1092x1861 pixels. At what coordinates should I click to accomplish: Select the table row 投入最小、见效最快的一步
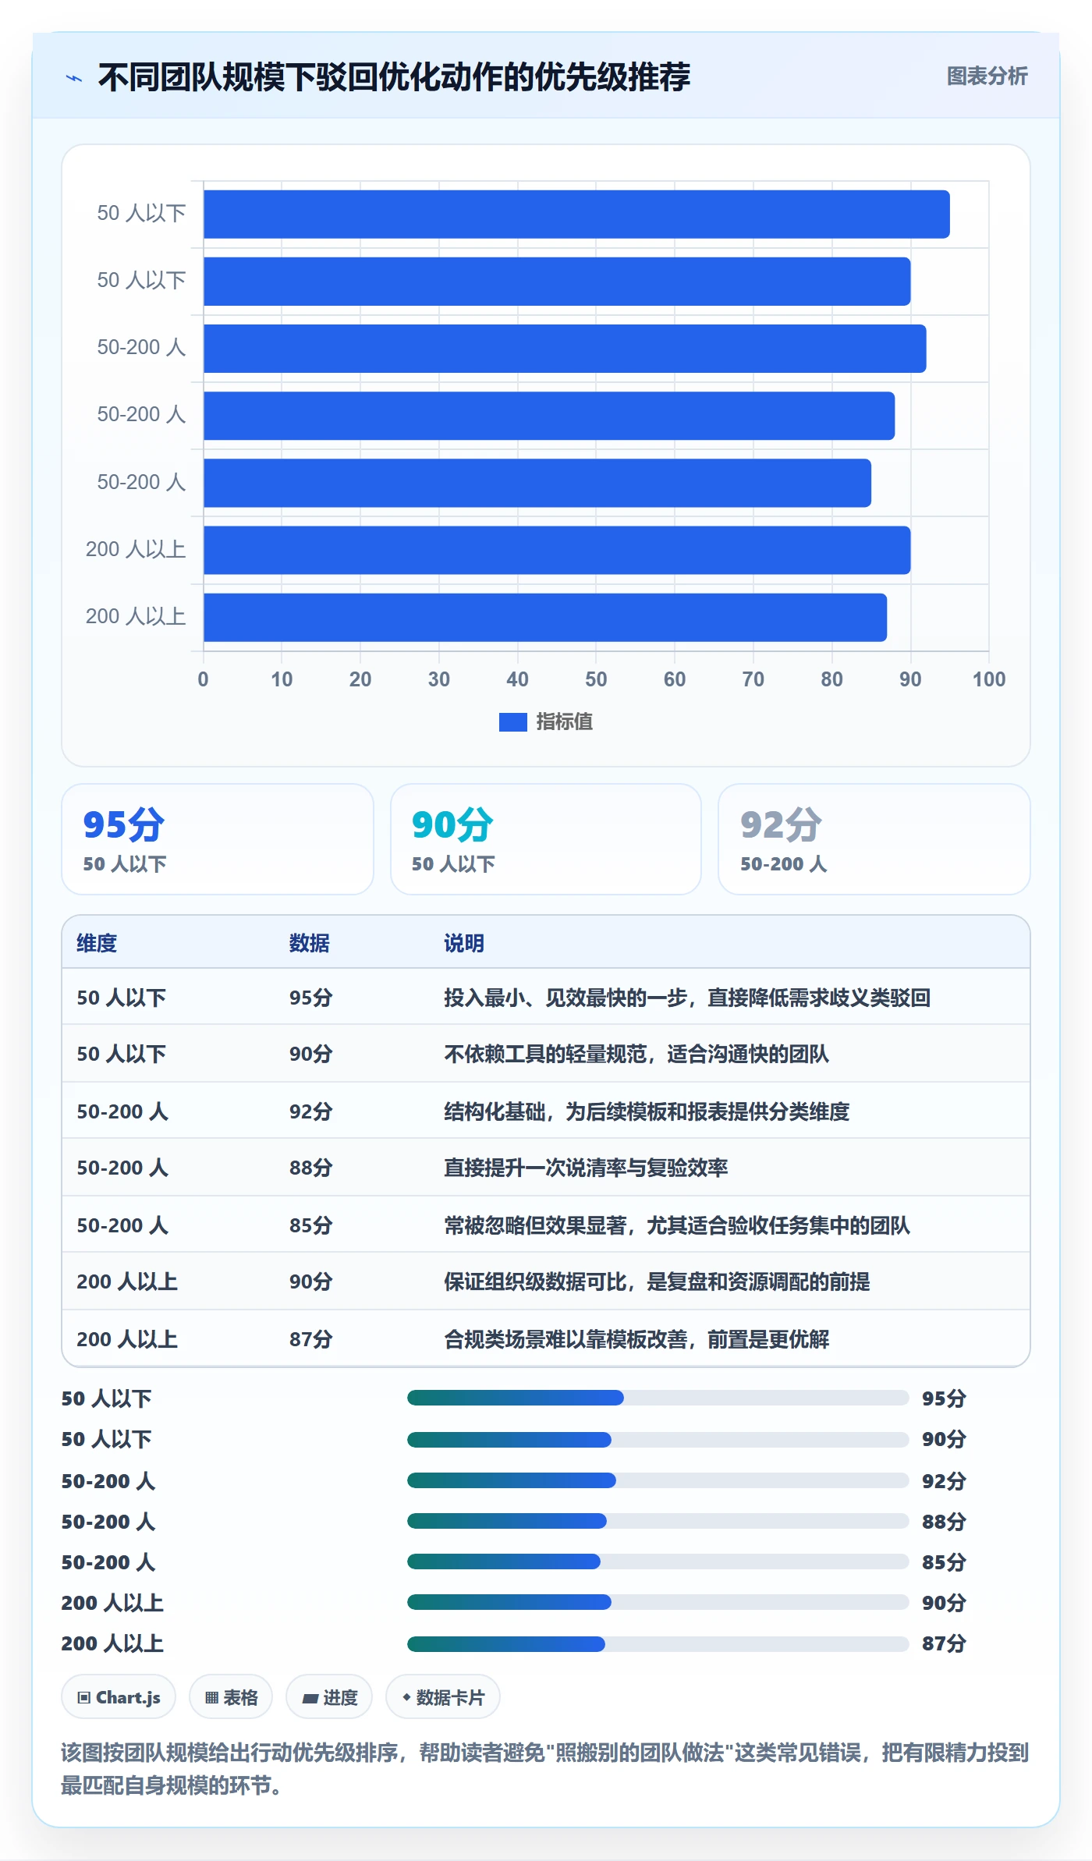(x=546, y=997)
